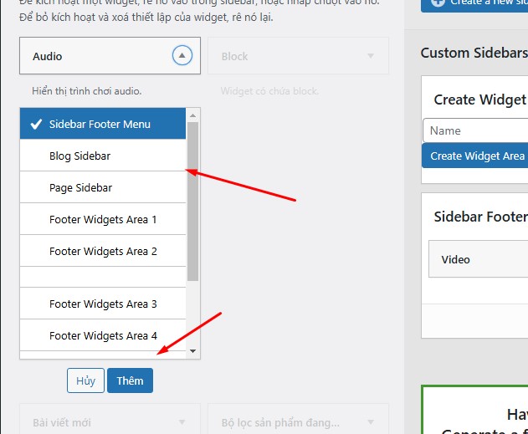Pick Footer Widgets Area 4
The height and width of the screenshot is (434, 528).
point(103,335)
